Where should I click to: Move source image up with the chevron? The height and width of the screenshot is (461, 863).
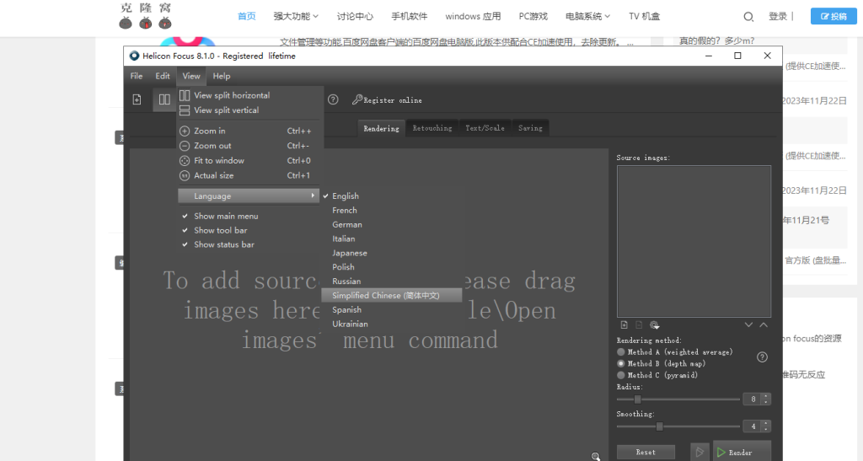point(764,325)
